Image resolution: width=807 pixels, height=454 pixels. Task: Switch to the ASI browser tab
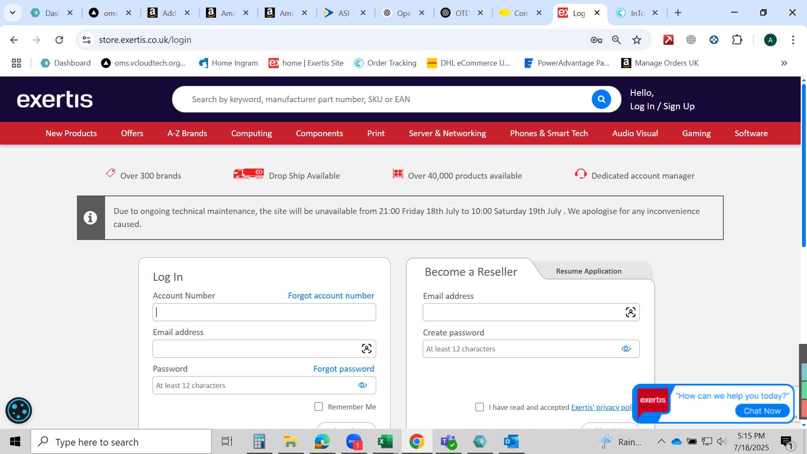pyautogui.click(x=344, y=13)
